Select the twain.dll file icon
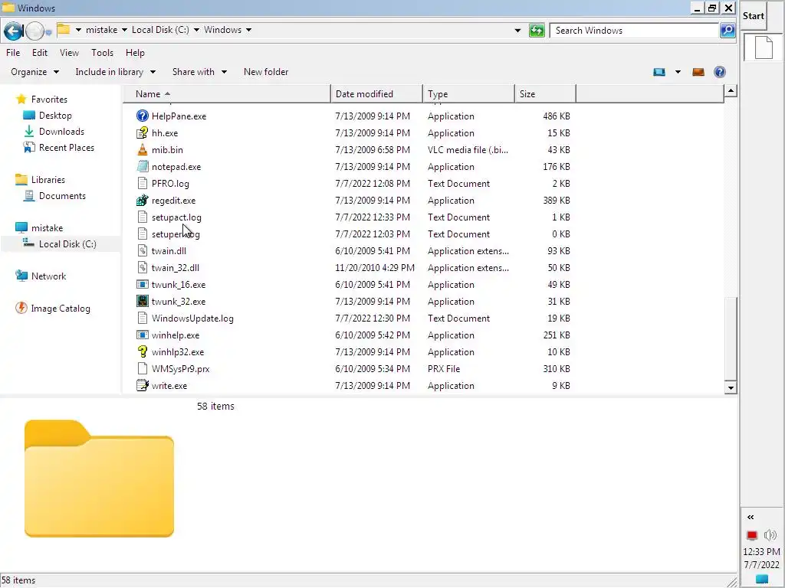The image size is (785, 588). tap(142, 250)
